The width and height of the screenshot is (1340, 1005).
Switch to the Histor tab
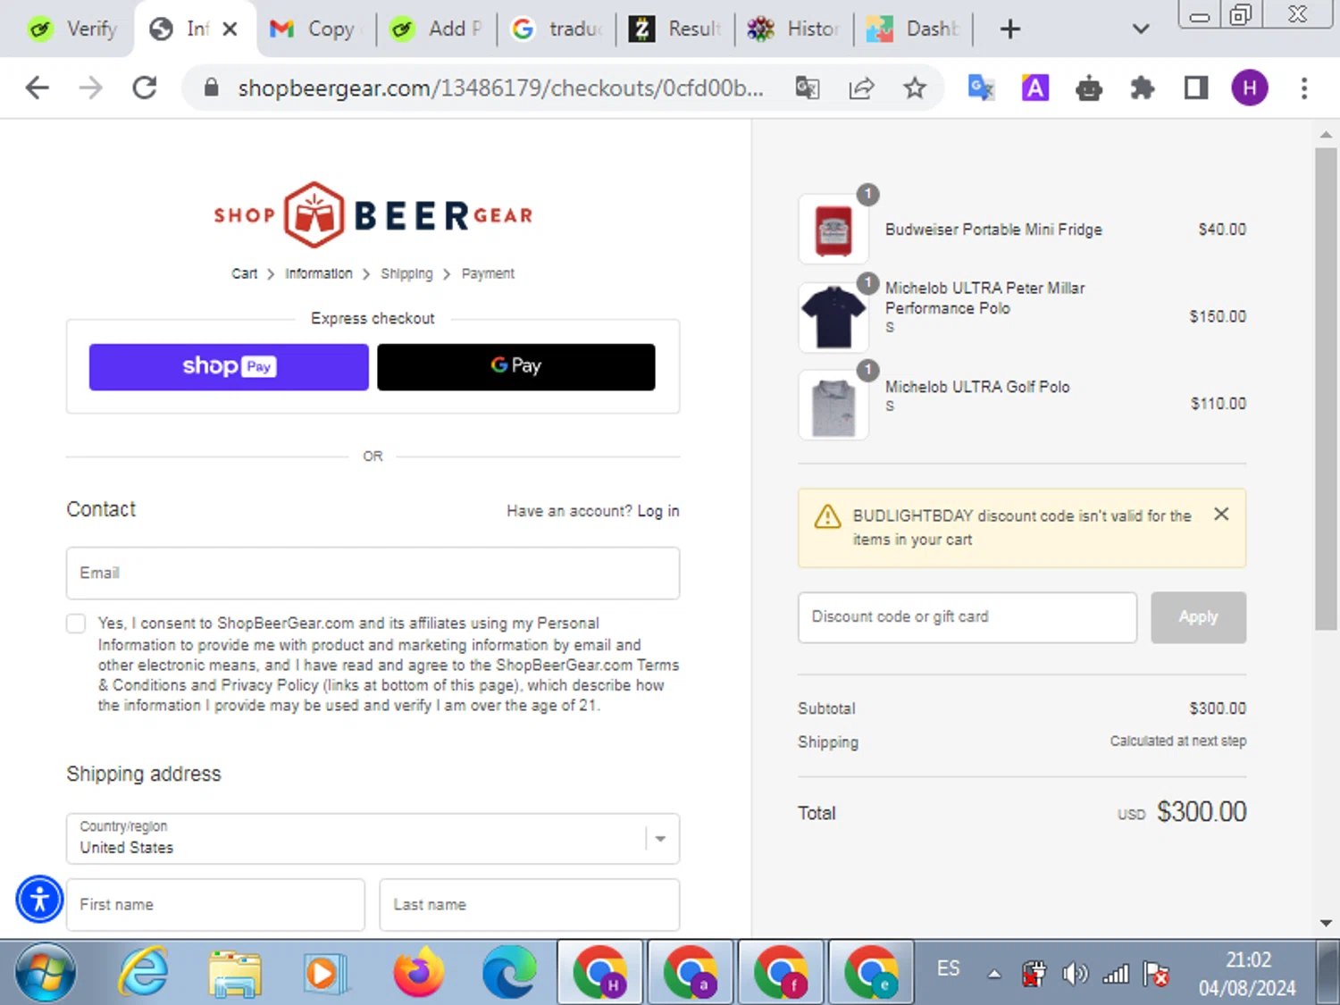pyautogui.click(x=794, y=29)
